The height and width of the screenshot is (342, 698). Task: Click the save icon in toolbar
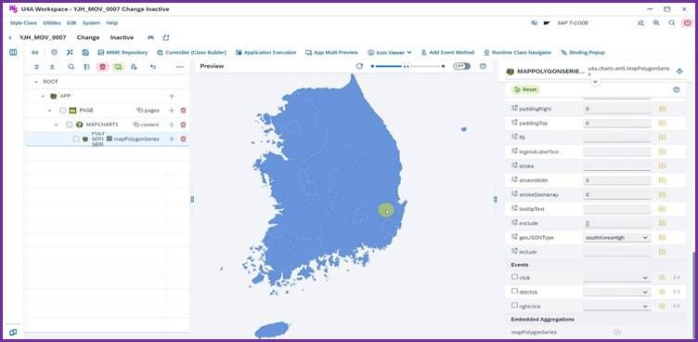[x=85, y=52]
